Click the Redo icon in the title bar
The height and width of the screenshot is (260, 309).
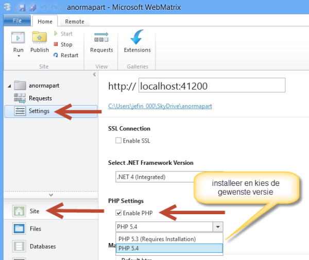[54, 8]
